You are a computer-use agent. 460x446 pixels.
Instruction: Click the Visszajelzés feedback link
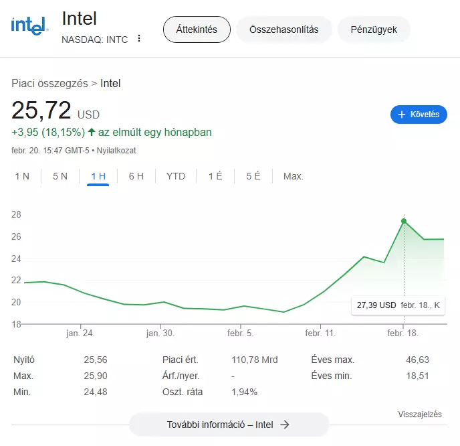pos(420,415)
